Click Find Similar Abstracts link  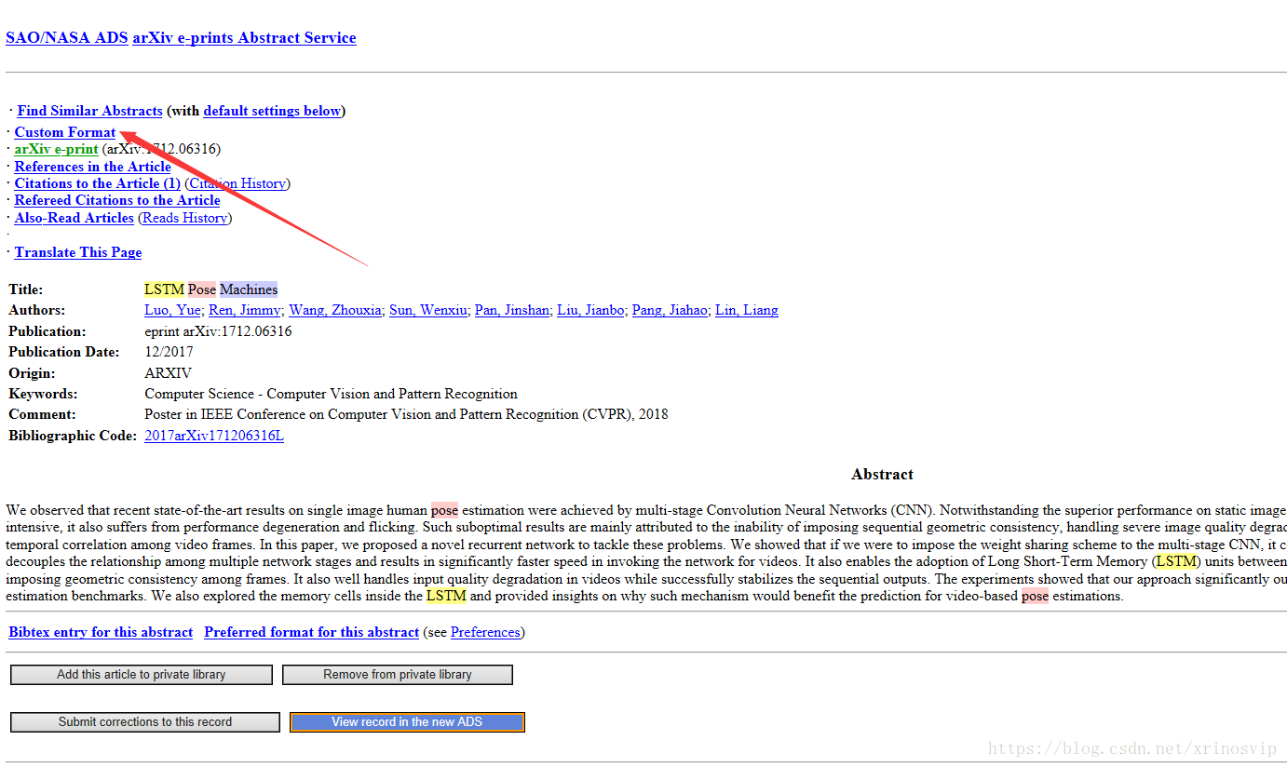[89, 111]
